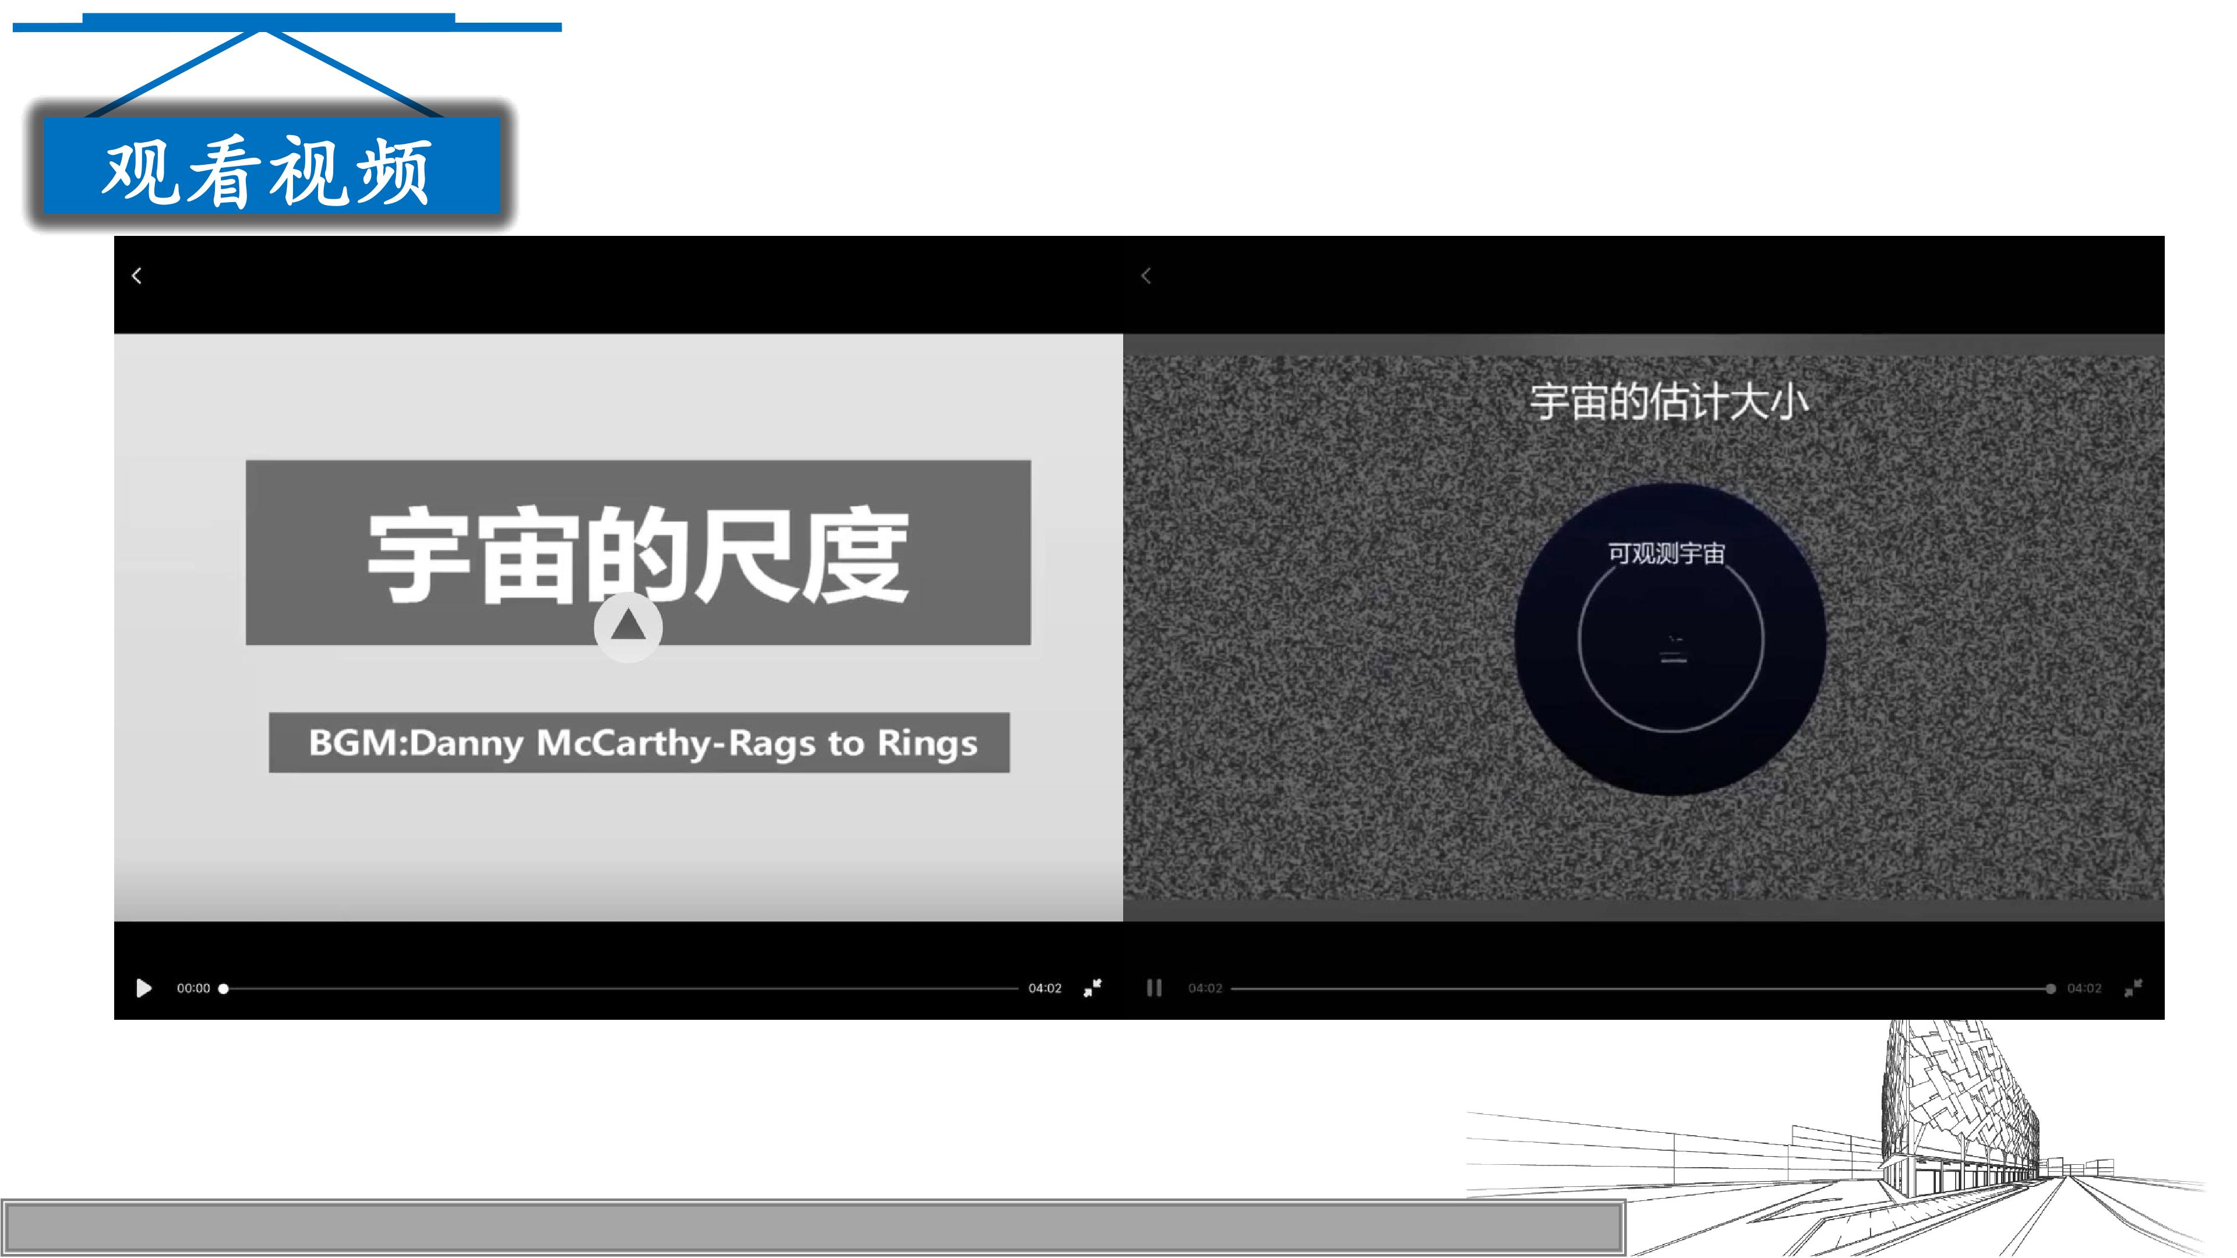Viewport: 2237px width, 1258px height.
Task: Play the left video
Action: 144,988
